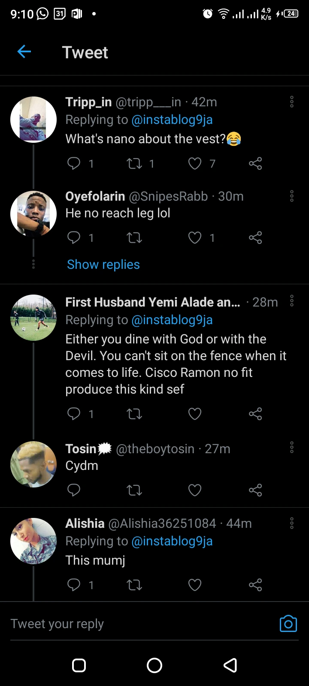Reply to Oyefolarin's 'He no reach leg' tweet
The width and height of the screenshot is (309, 686).
74,238
